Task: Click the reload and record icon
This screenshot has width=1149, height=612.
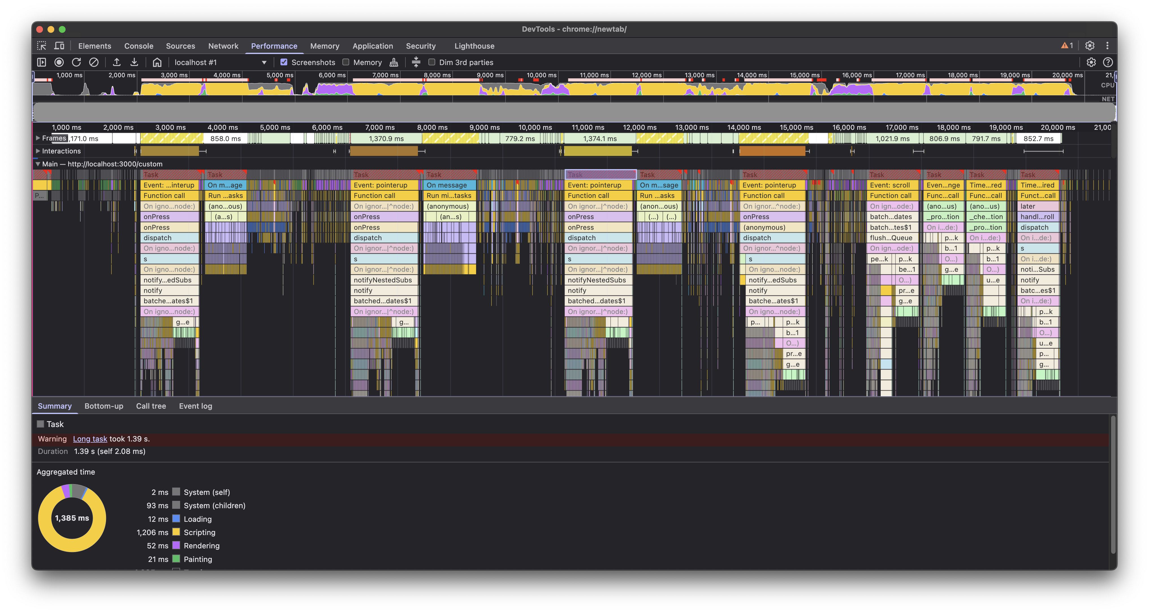Action: coord(76,63)
